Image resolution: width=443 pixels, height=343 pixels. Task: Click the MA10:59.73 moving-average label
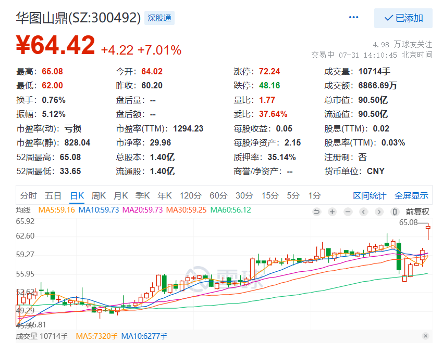point(99,210)
